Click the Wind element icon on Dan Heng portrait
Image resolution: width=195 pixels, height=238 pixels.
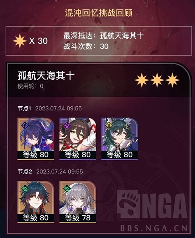point(25,189)
